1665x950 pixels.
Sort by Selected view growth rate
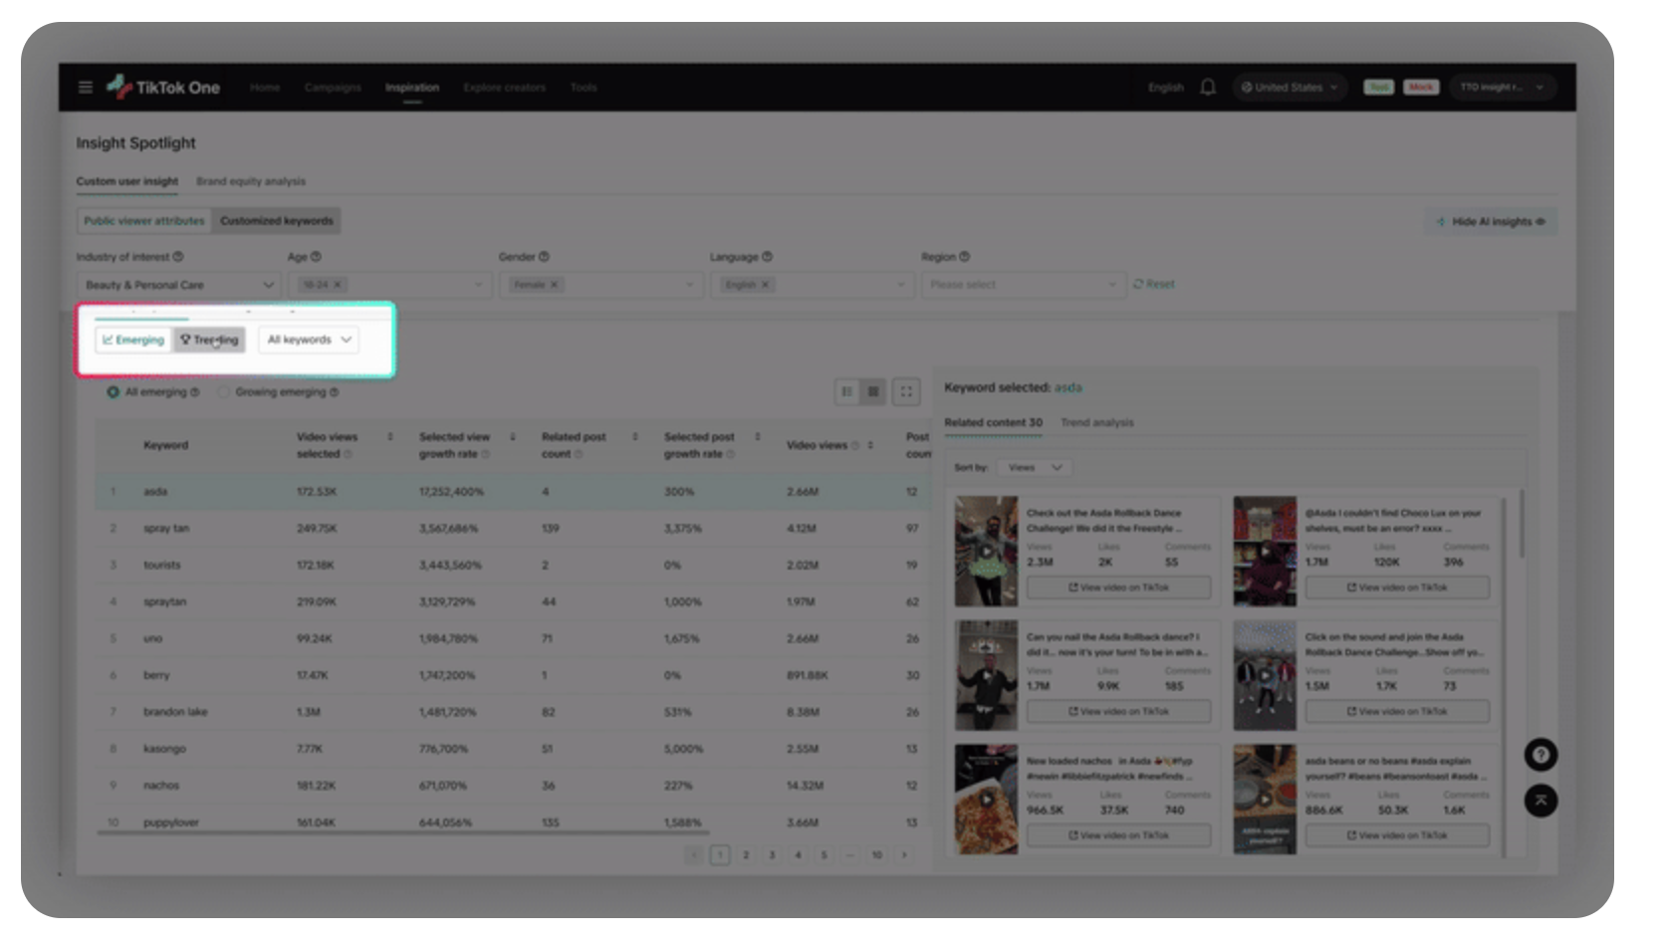513,437
